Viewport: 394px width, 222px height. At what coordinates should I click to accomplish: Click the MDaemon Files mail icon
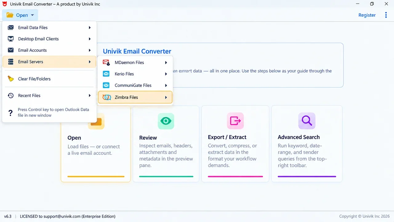point(106,62)
